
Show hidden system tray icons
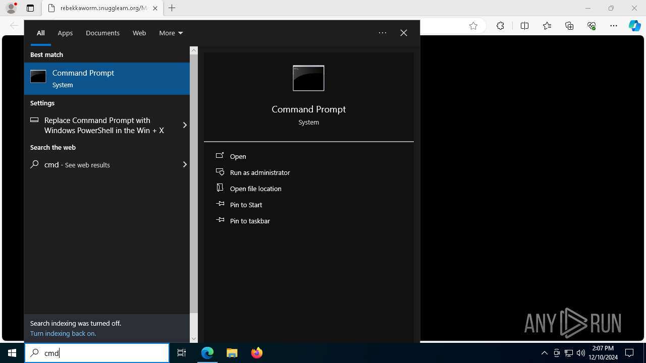(x=545, y=353)
